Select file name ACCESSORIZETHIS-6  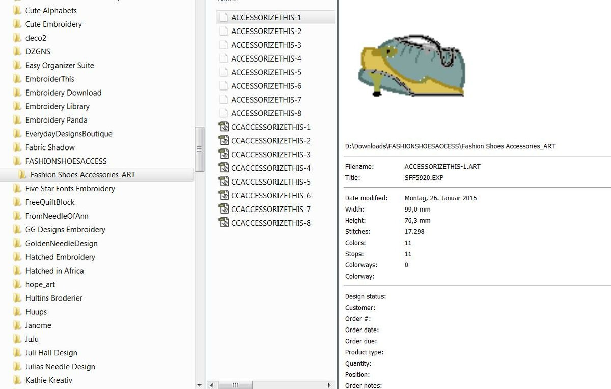coord(266,86)
